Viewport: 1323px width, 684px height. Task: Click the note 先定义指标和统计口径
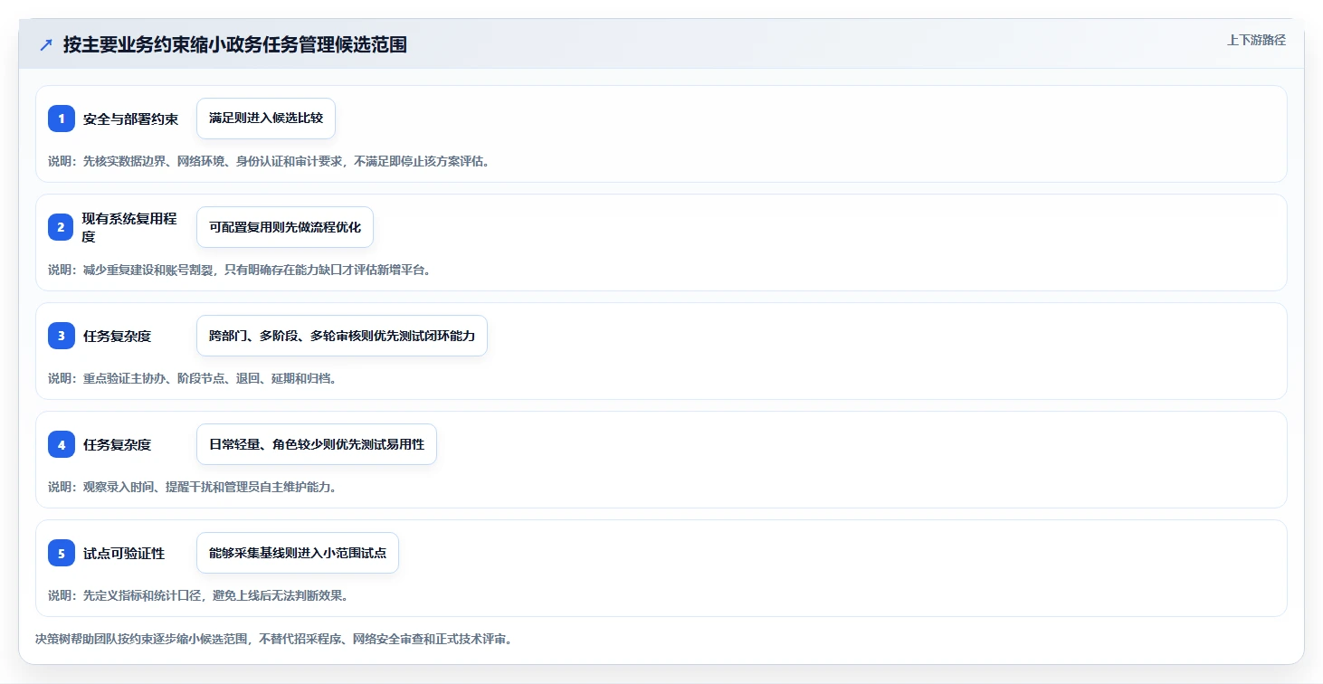pyautogui.click(x=198, y=595)
